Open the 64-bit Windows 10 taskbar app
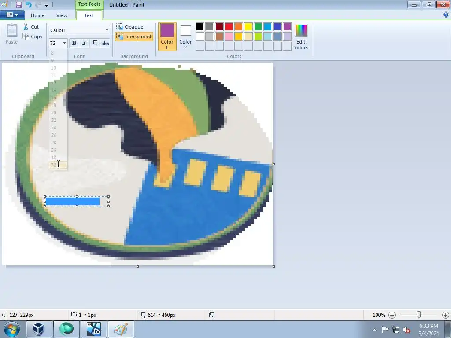This screenshot has width=451, height=338. (x=94, y=329)
